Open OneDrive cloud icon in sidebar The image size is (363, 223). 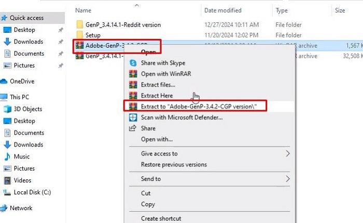point(4,81)
